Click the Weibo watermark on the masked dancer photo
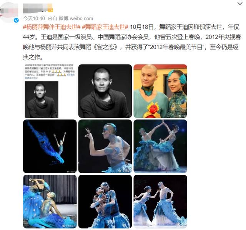 pos(124,170)
